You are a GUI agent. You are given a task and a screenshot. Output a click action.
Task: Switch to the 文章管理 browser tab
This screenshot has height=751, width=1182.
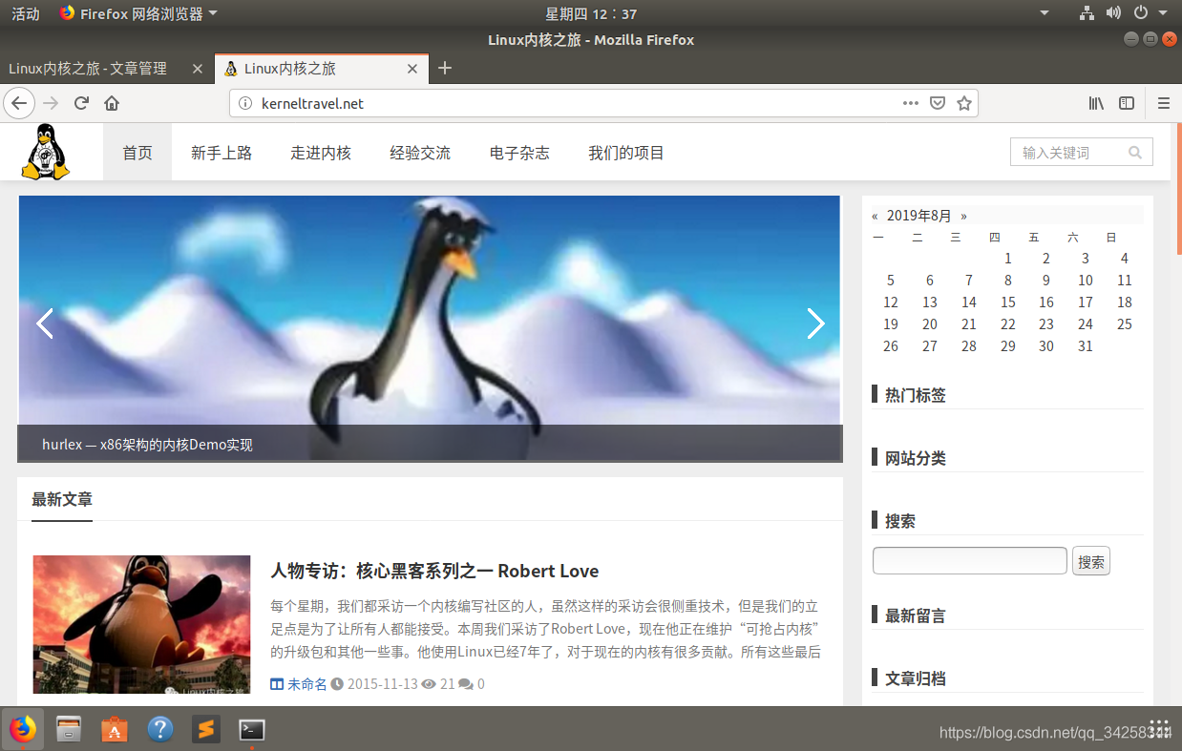[88, 68]
